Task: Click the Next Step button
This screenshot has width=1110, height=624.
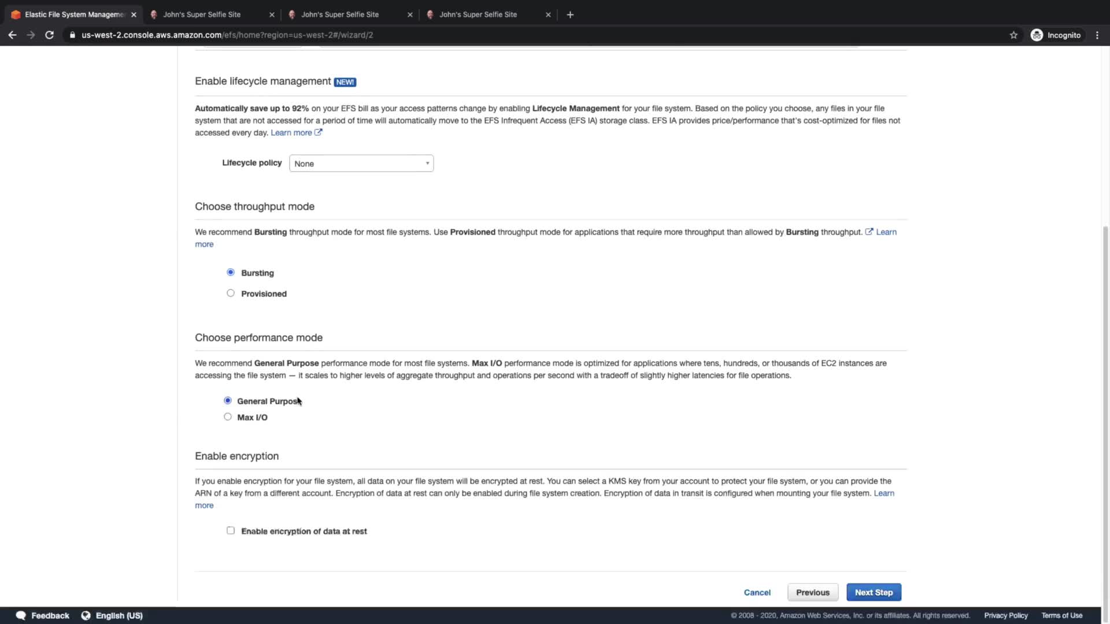Action: [x=874, y=592]
